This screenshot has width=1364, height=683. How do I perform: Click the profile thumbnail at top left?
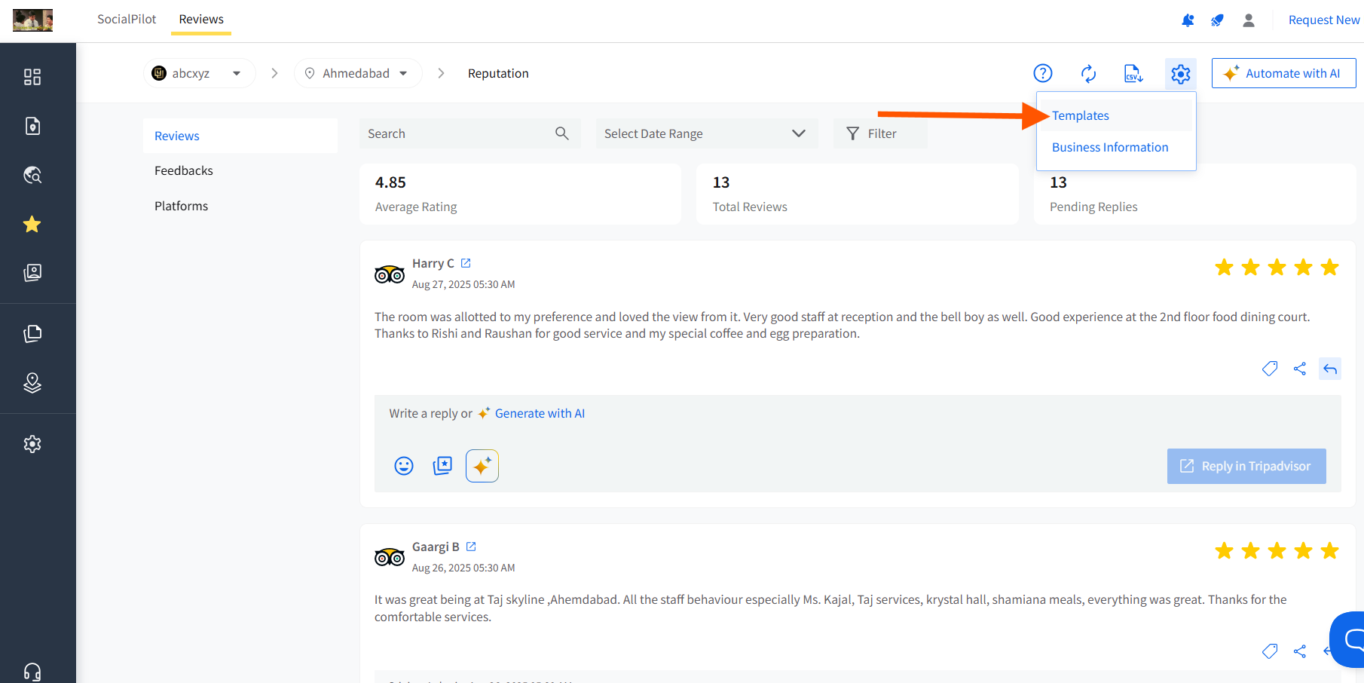click(x=32, y=20)
